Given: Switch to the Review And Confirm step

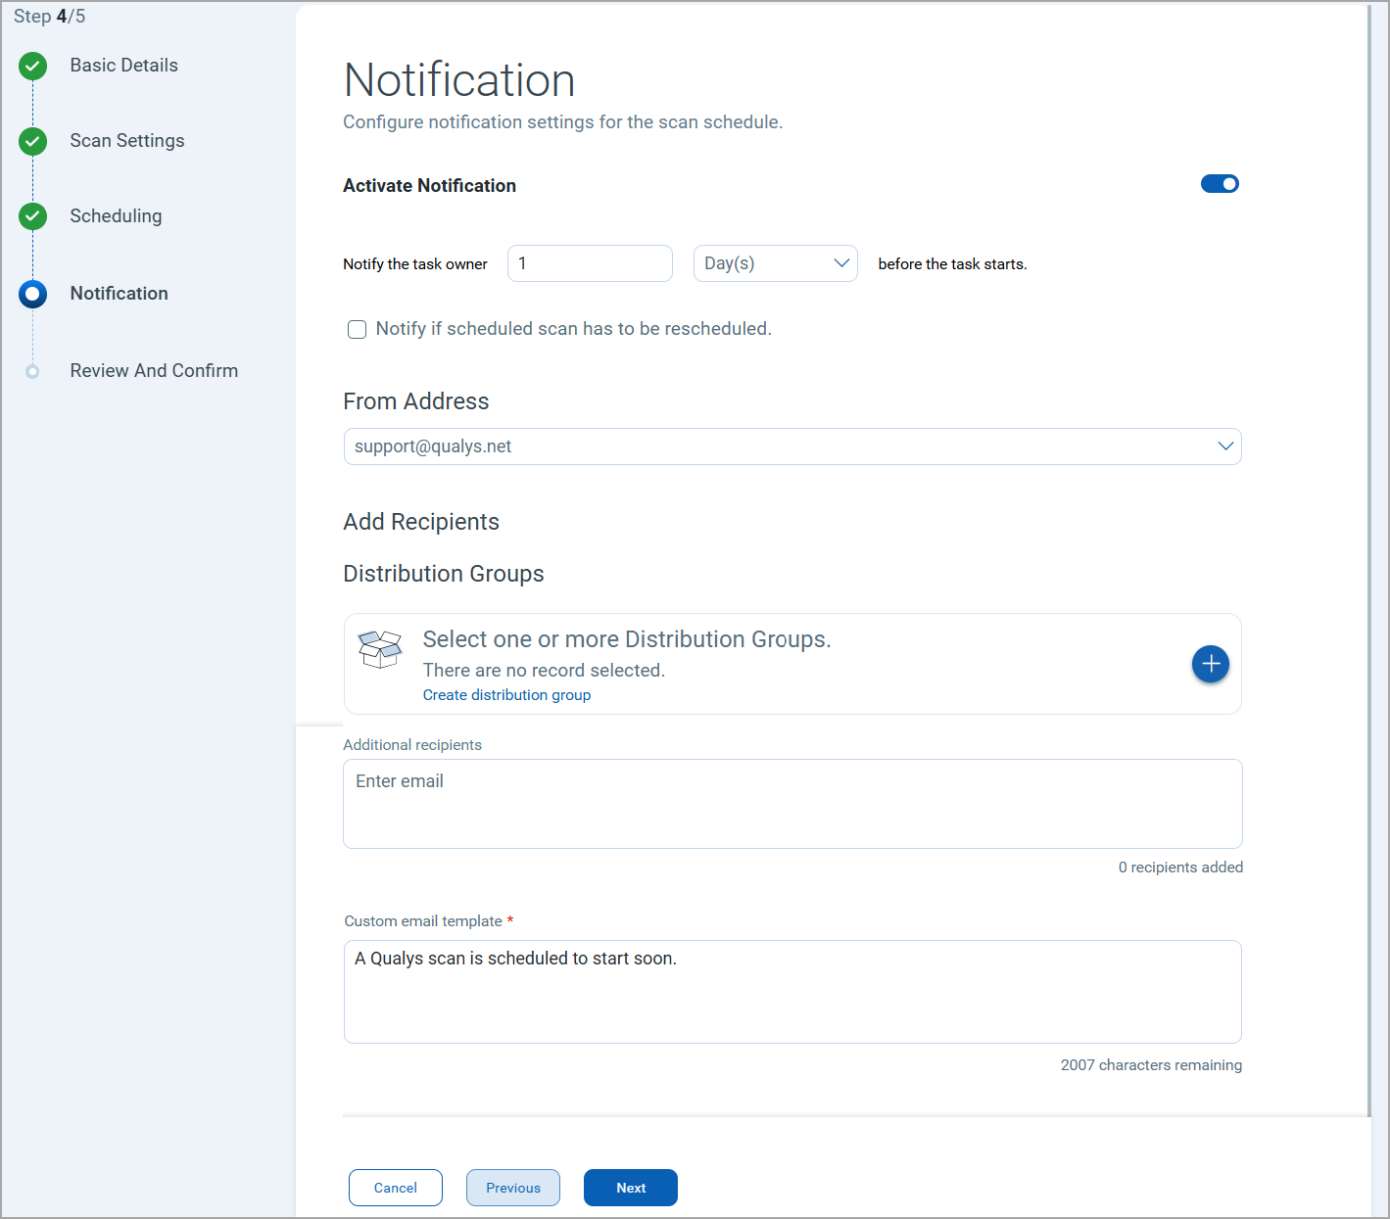Looking at the screenshot, I should pos(154,370).
